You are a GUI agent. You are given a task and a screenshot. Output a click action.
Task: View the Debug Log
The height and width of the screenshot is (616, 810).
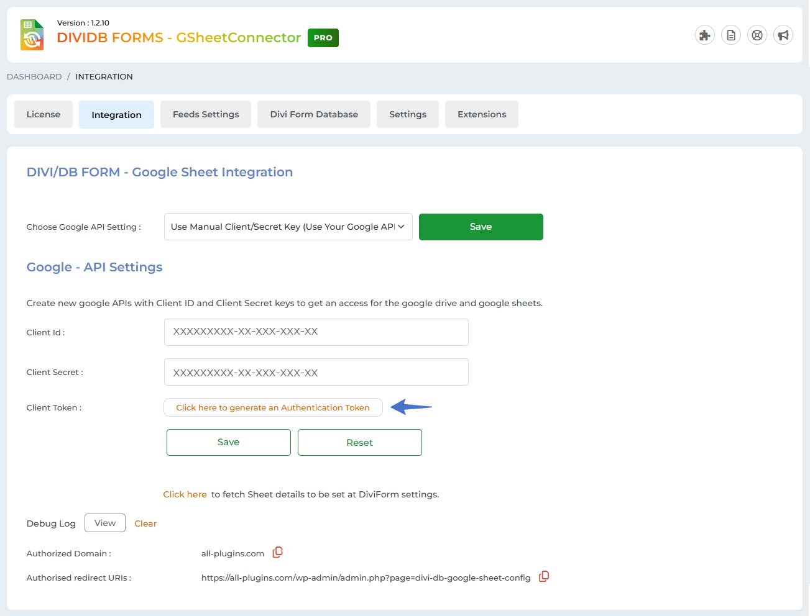105,523
